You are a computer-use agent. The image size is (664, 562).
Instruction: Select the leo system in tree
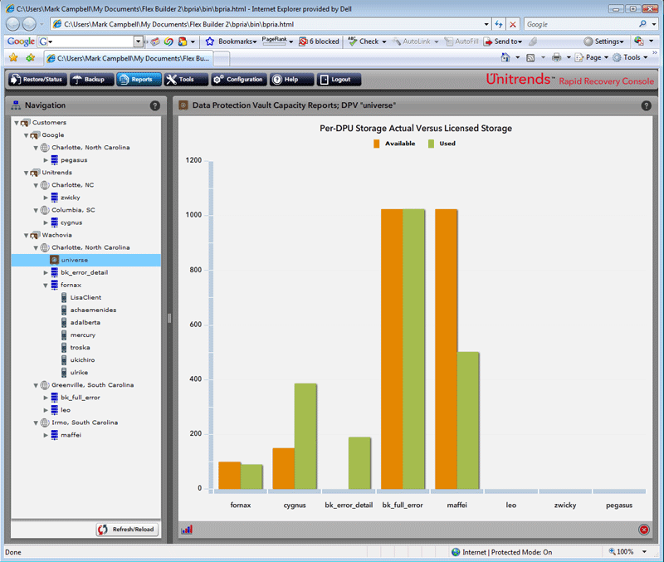(66, 410)
